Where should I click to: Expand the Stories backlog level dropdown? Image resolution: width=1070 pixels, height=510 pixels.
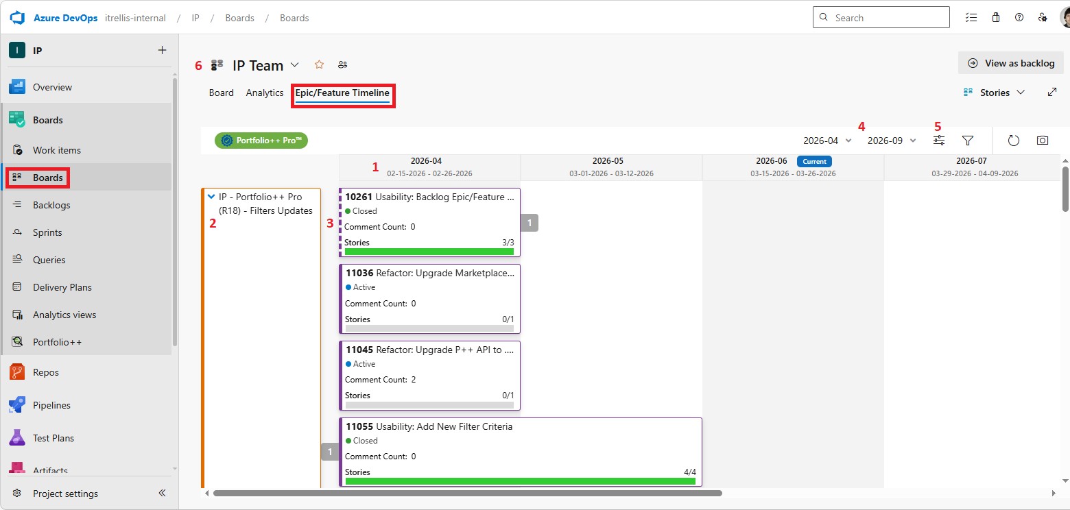point(995,93)
